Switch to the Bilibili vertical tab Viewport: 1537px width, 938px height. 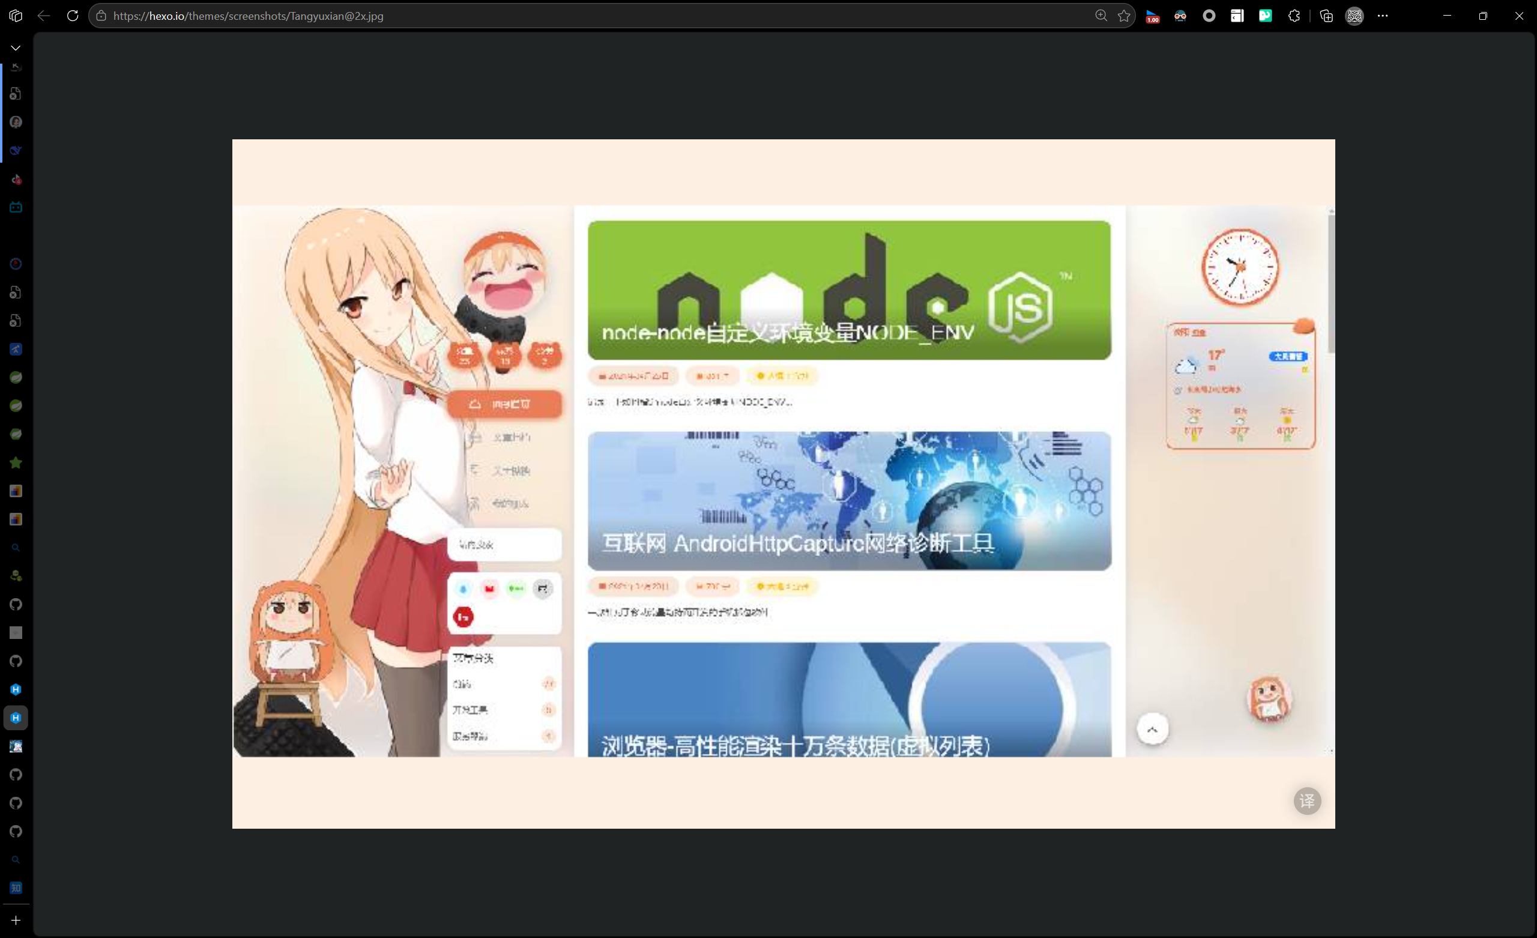[x=16, y=207]
